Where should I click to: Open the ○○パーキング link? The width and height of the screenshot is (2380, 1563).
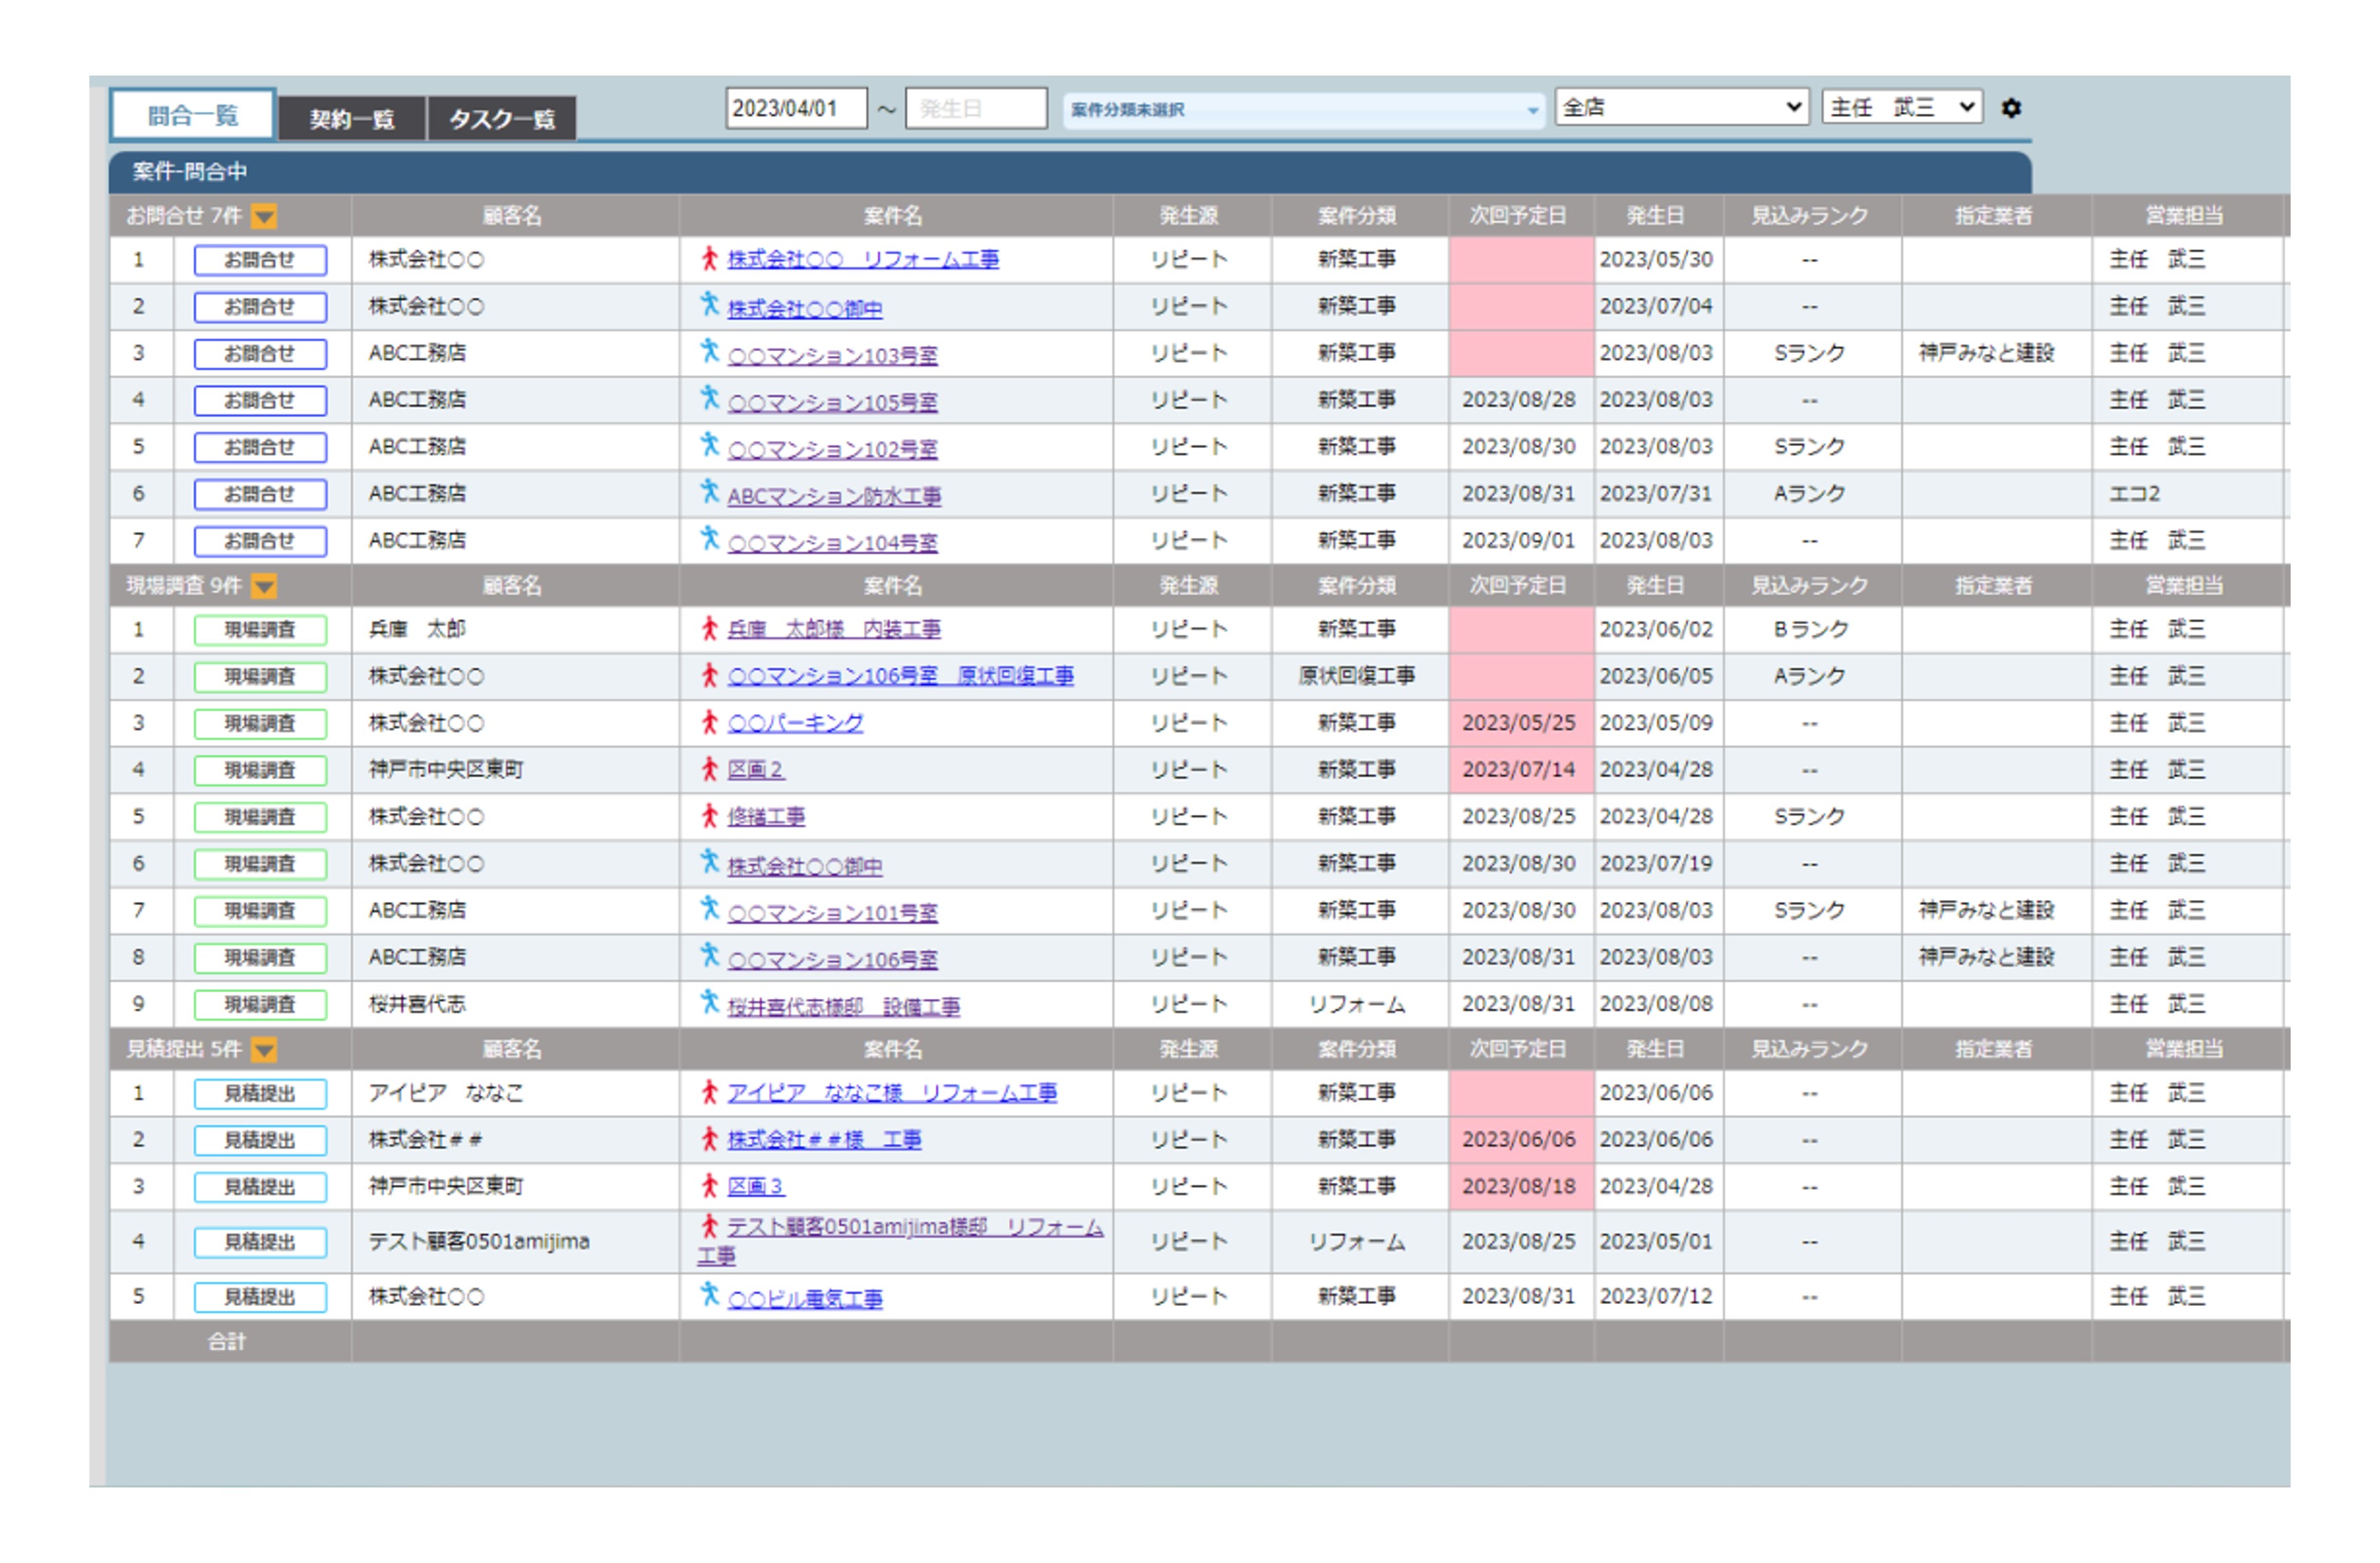pos(795,723)
